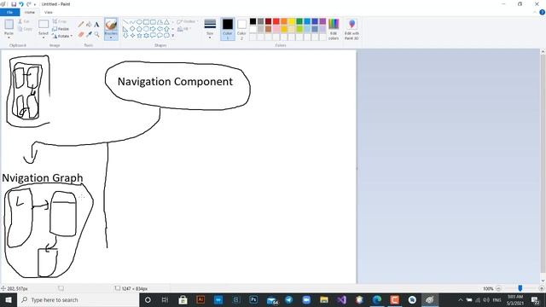546x307 pixels.
Task: Collapse the ribbon with the chevron
Action: [535, 12]
